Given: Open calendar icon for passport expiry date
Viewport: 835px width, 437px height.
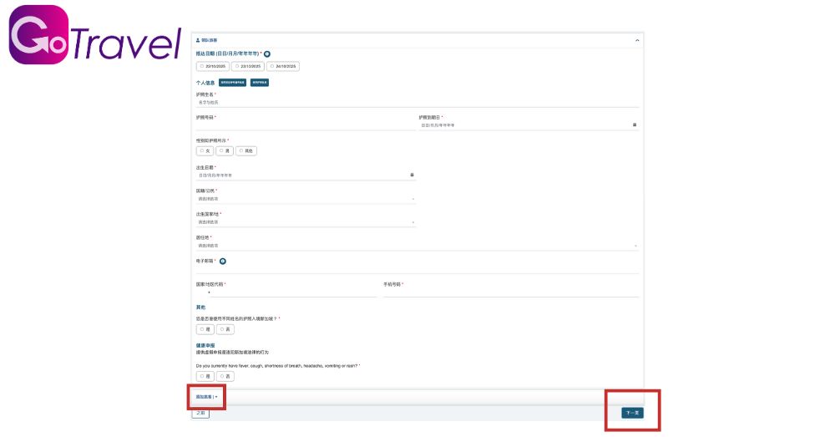Looking at the screenshot, I should [x=635, y=125].
